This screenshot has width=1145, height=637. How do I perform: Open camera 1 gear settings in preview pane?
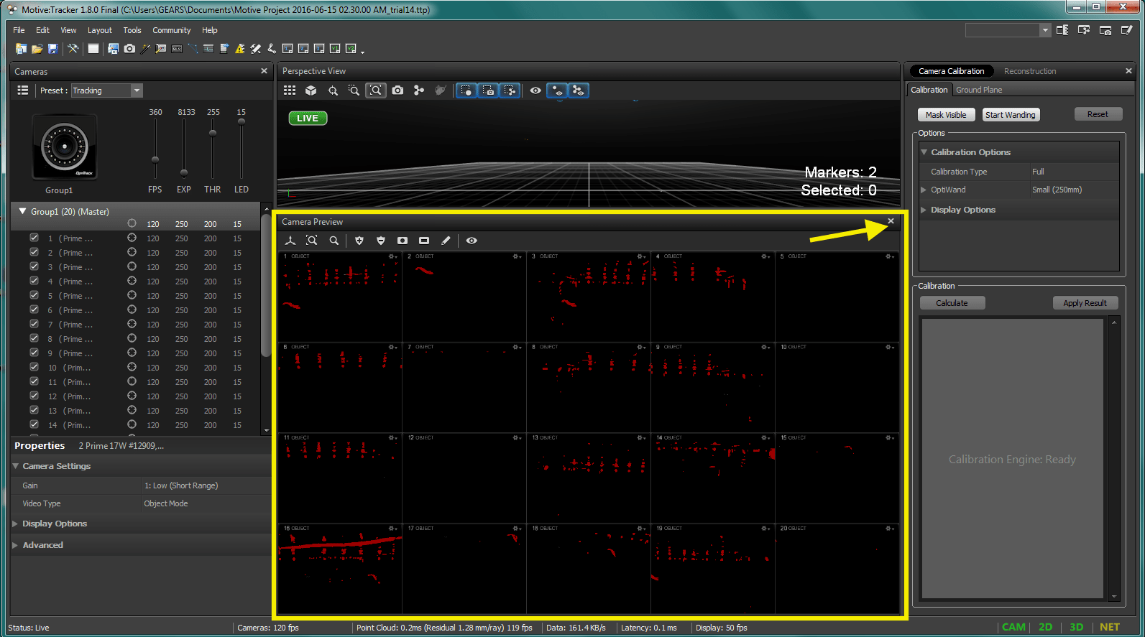pyautogui.click(x=393, y=256)
